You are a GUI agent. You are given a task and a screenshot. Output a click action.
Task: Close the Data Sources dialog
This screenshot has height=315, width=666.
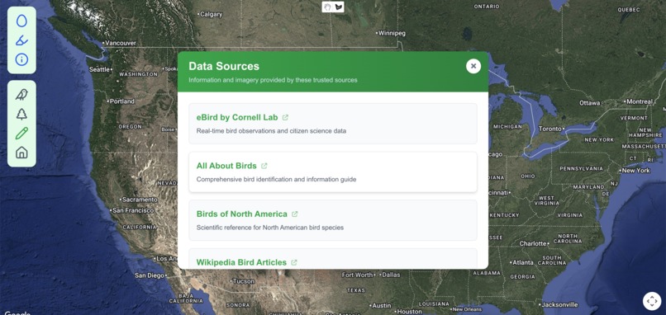pos(473,66)
